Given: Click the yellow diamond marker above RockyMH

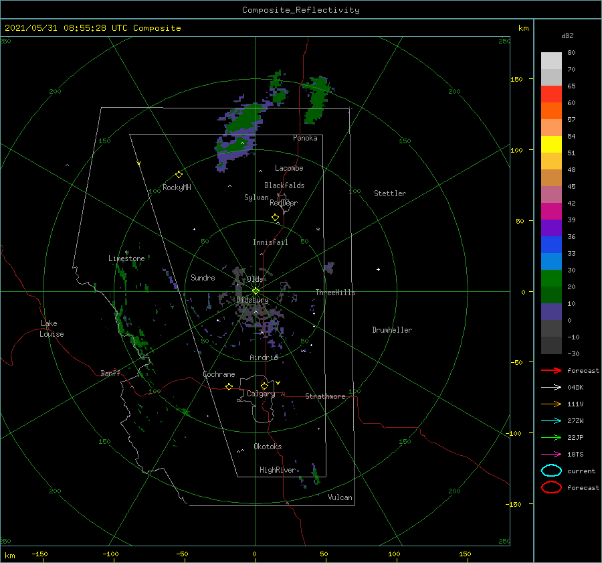Looking at the screenshot, I should click(179, 175).
